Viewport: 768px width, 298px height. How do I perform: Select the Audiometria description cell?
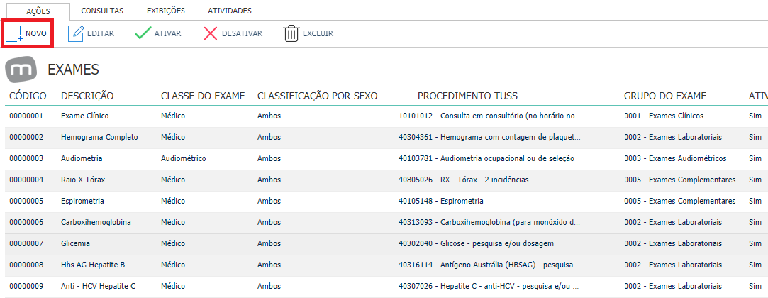(82, 158)
